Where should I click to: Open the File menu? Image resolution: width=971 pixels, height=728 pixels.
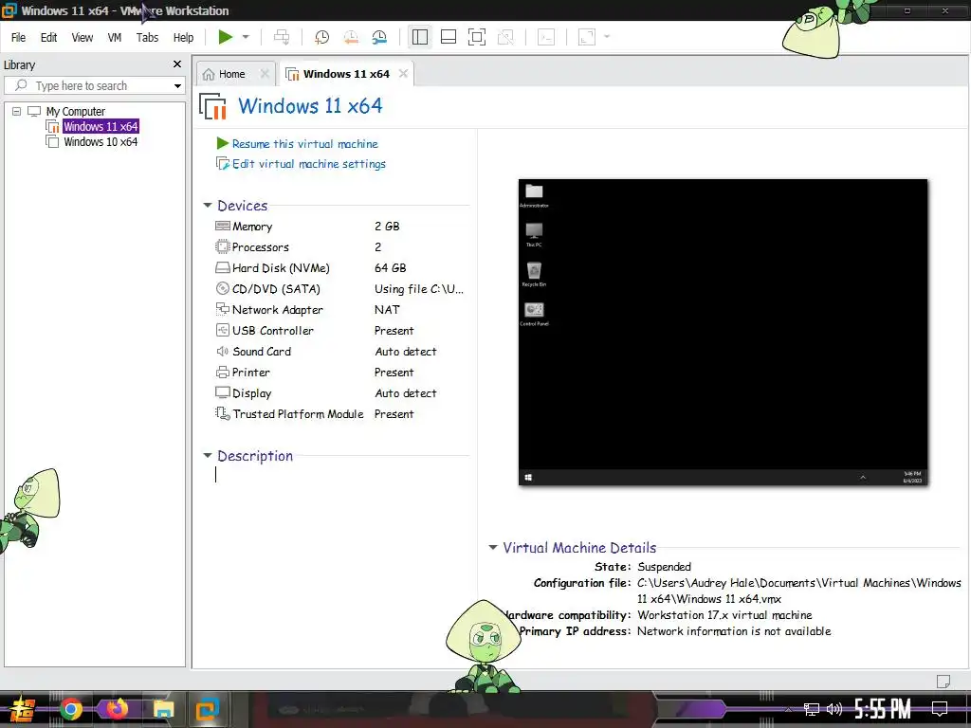tap(19, 38)
